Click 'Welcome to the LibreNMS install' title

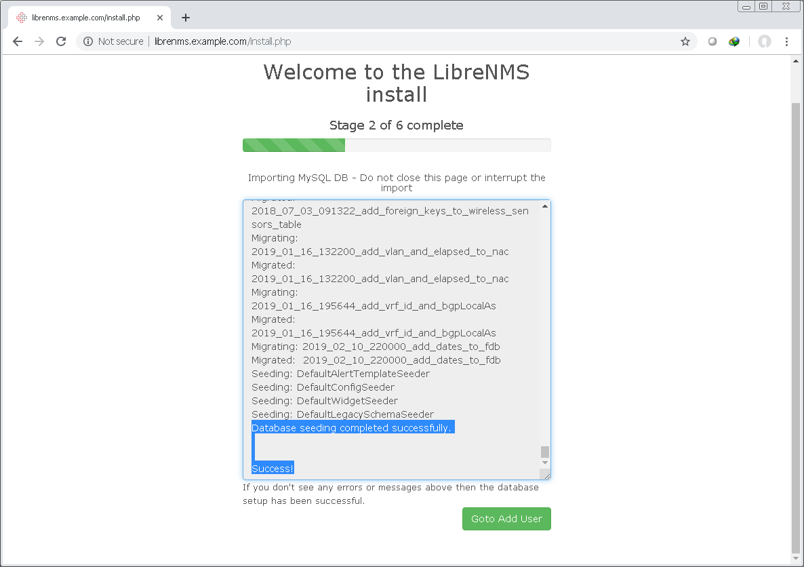[397, 83]
